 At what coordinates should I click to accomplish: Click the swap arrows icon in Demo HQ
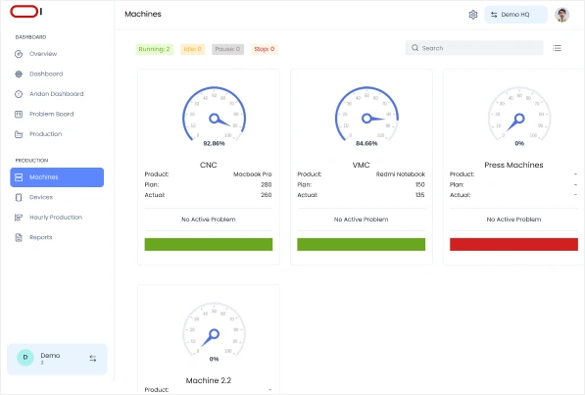[494, 15]
